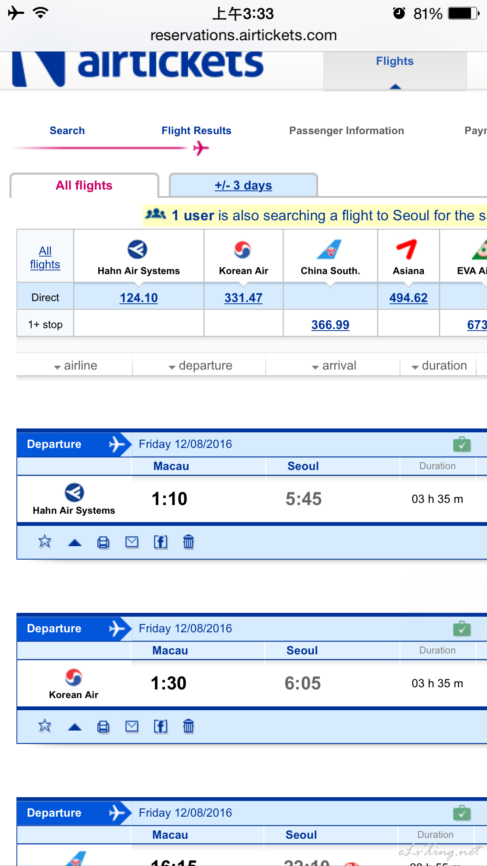Screen dimensions: 487x866
Task: Sort results by duration
Action: click(x=439, y=366)
